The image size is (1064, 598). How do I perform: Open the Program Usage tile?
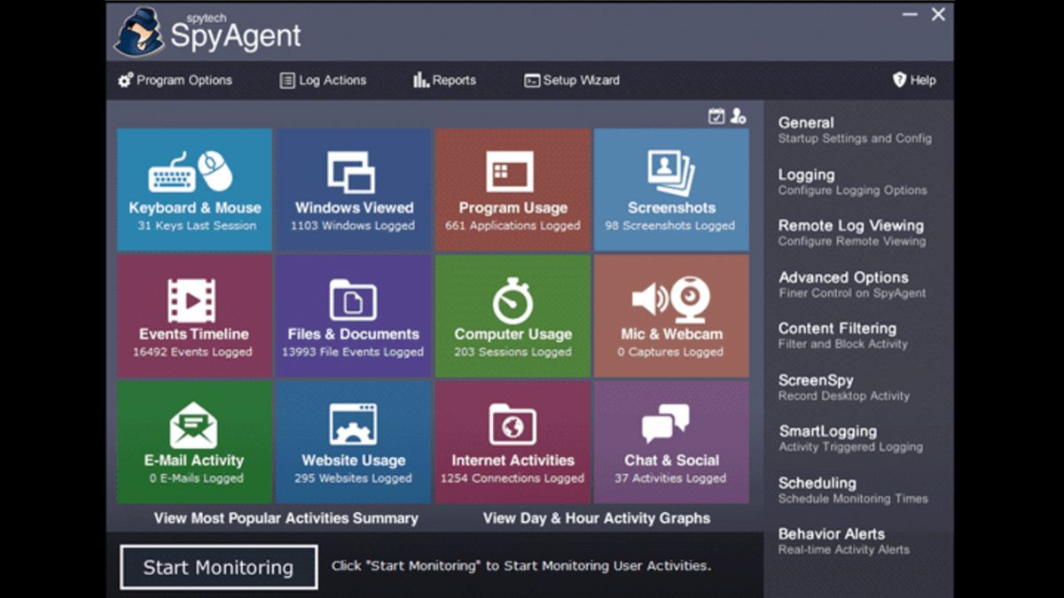pos(512,190)
